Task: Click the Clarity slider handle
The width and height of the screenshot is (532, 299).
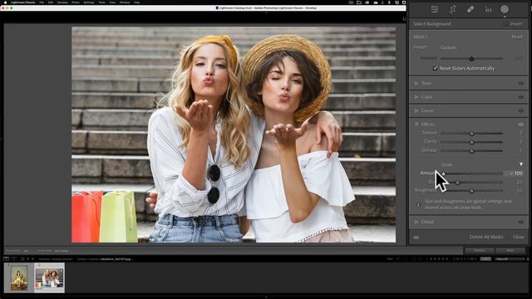Action: [471, 142]
